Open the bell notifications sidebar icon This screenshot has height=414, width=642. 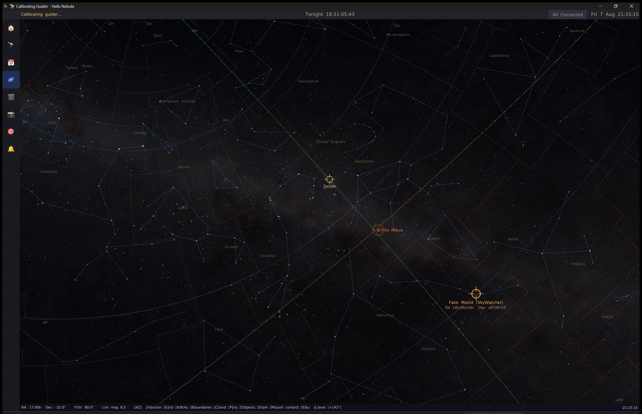click(x=11, y=149)
